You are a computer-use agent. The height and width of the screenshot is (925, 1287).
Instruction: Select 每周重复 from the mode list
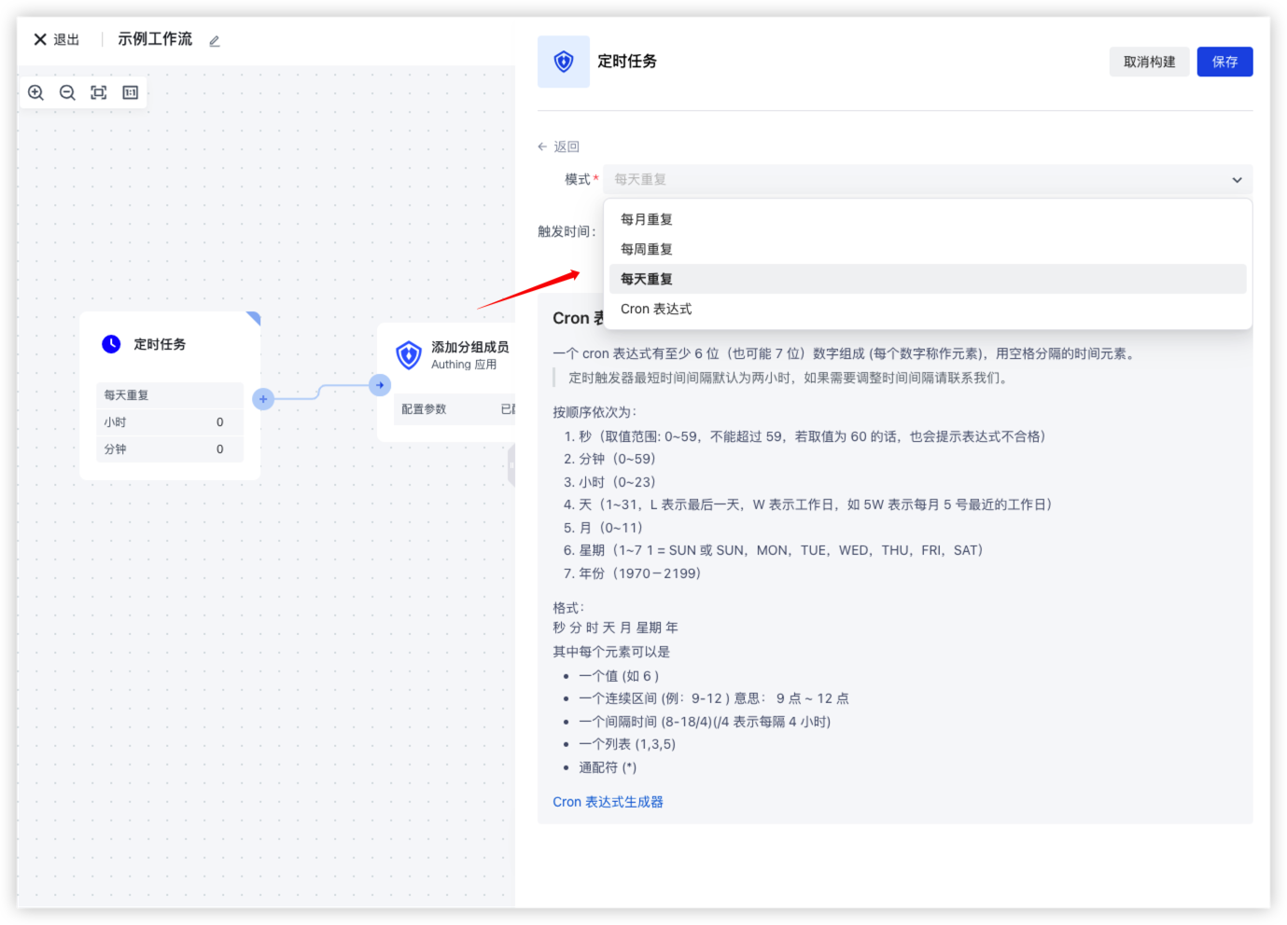[647, 249]
